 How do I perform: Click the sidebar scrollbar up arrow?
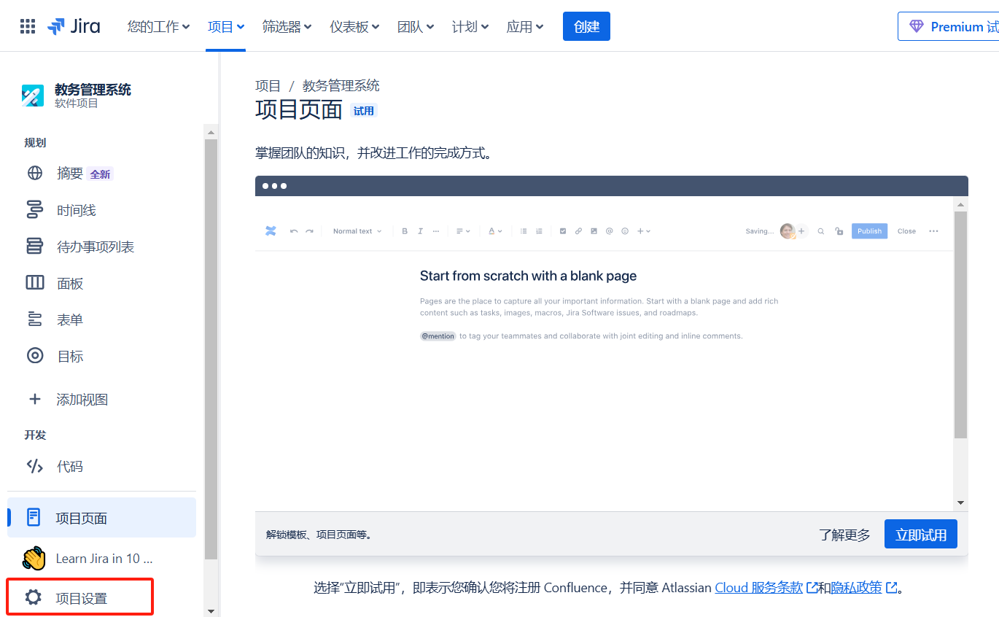pyautogui.click(x=211, y=132)
